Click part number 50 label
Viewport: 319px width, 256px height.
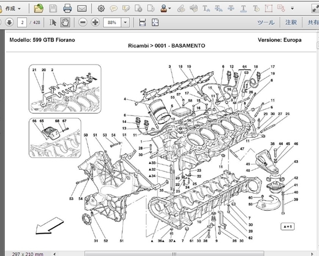pyautogui.click(x=86, y=135)
